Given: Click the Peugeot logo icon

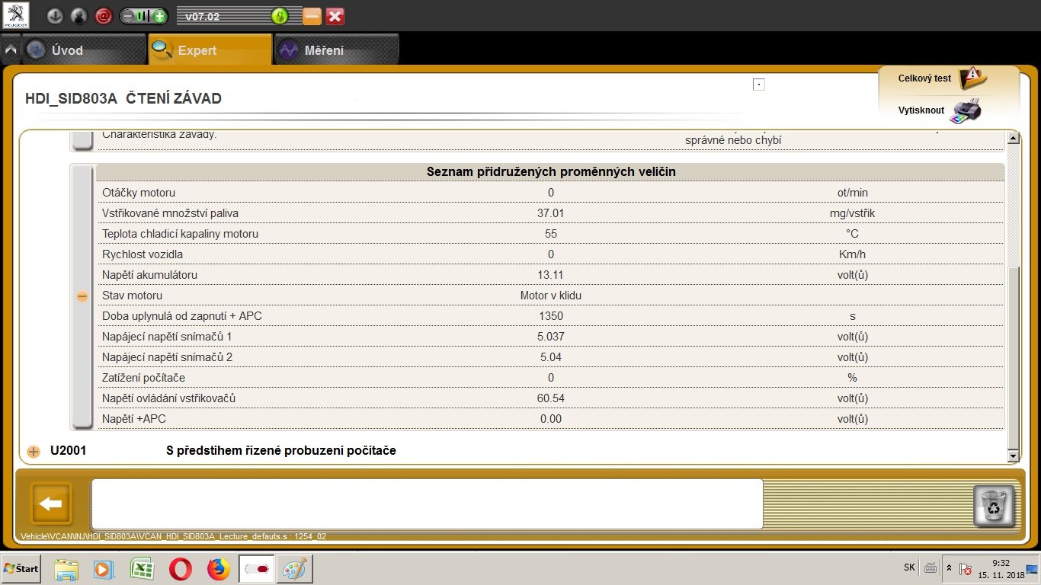Looking at the screenshot, I should coord(15,15).
